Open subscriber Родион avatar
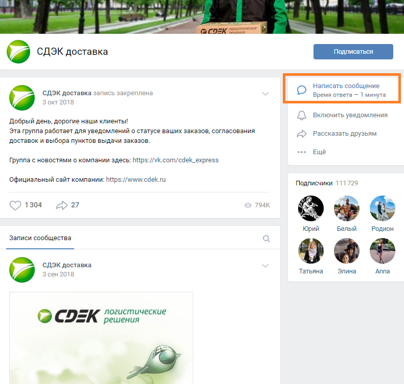 383,208
